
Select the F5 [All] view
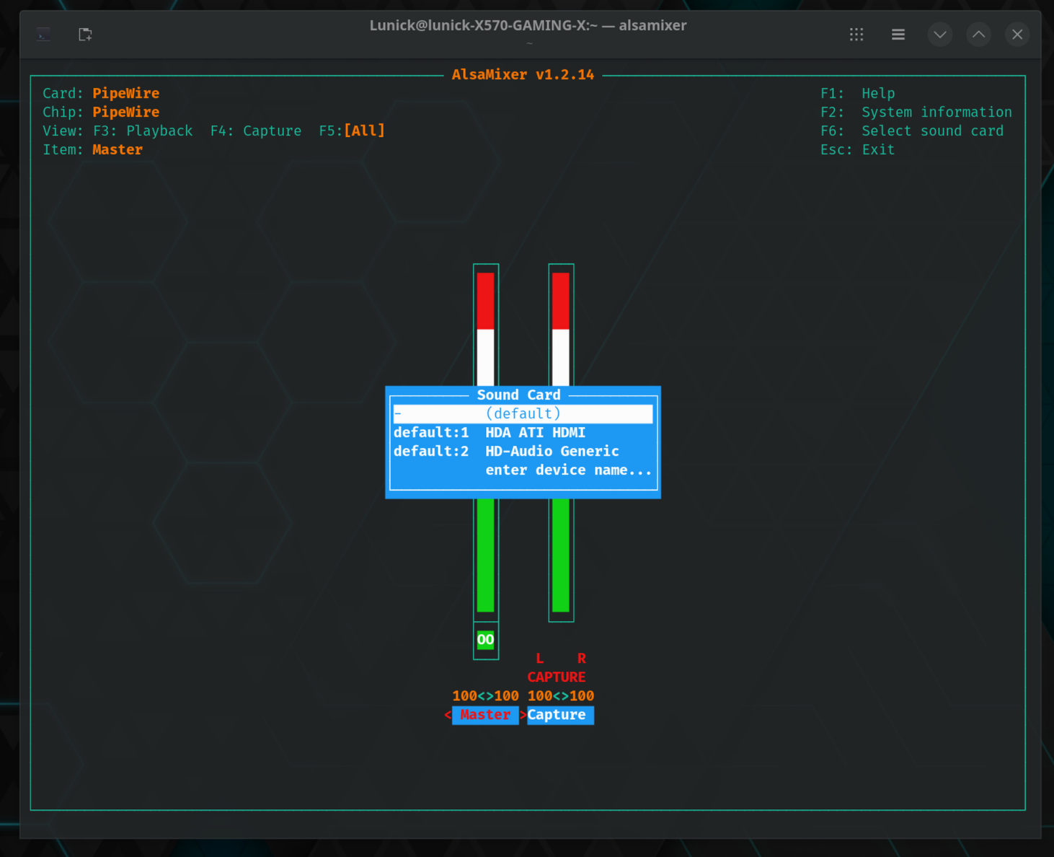(352, 131)
